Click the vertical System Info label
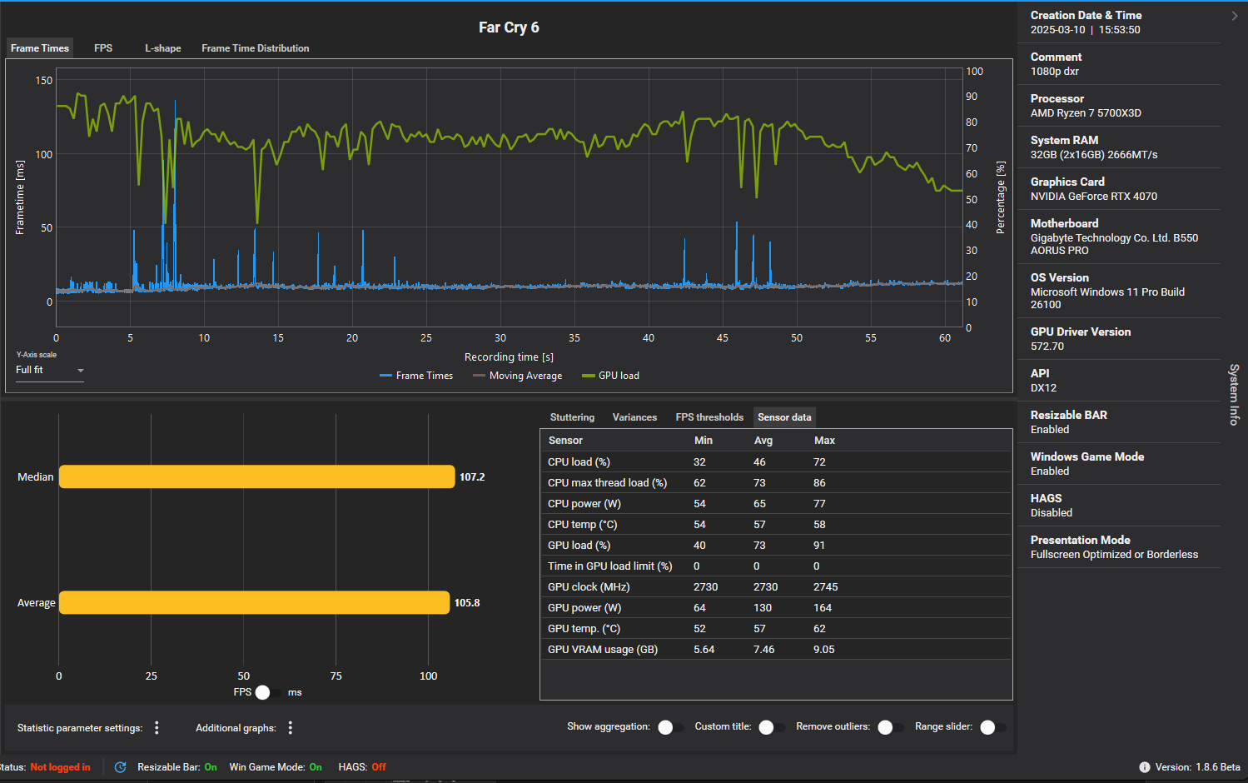Image resolution: width=1248 pixels, height=783 pixels. [x=1235, y=395]
